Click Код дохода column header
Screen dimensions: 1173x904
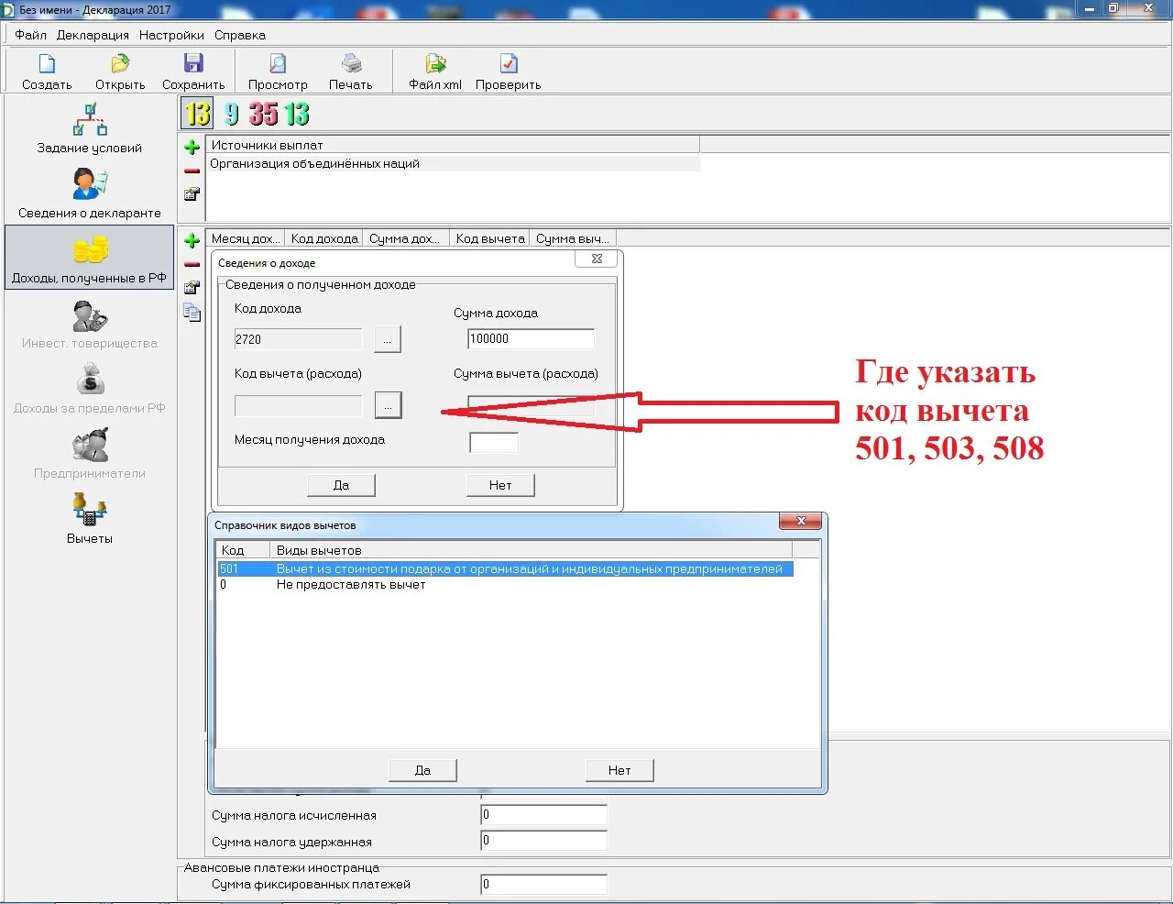pyautogui.click(x=324, y=238)
